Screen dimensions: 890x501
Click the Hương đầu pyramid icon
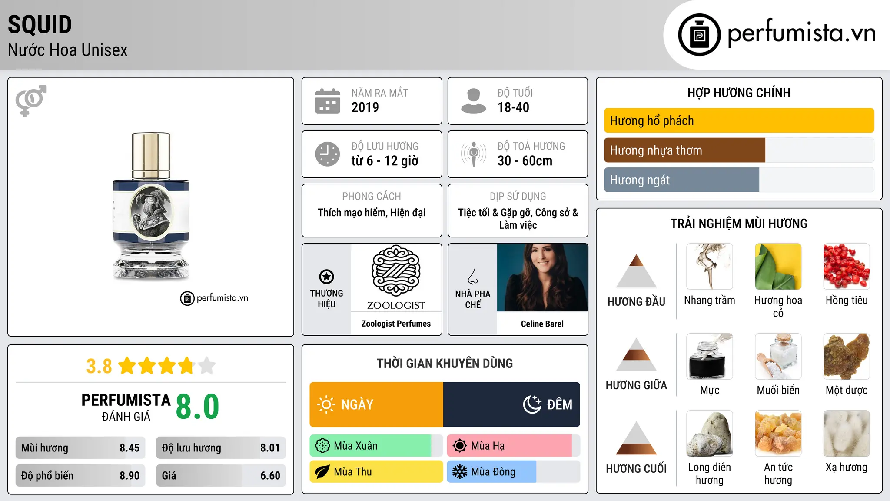636,271
